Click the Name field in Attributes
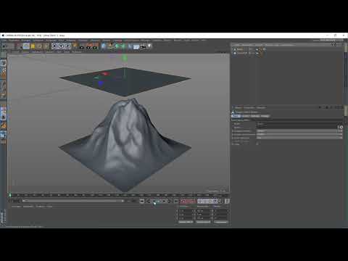The width and height of the screenshot is (348, 261). (299, 123)
